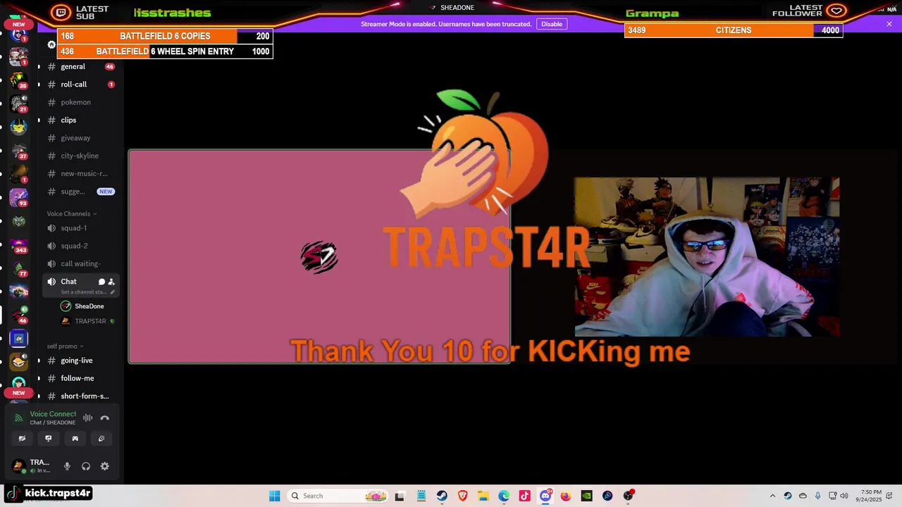Open NVIDIA app from the taskbar
The height and width of the screenshot is (507, 902).
point(586,496)
